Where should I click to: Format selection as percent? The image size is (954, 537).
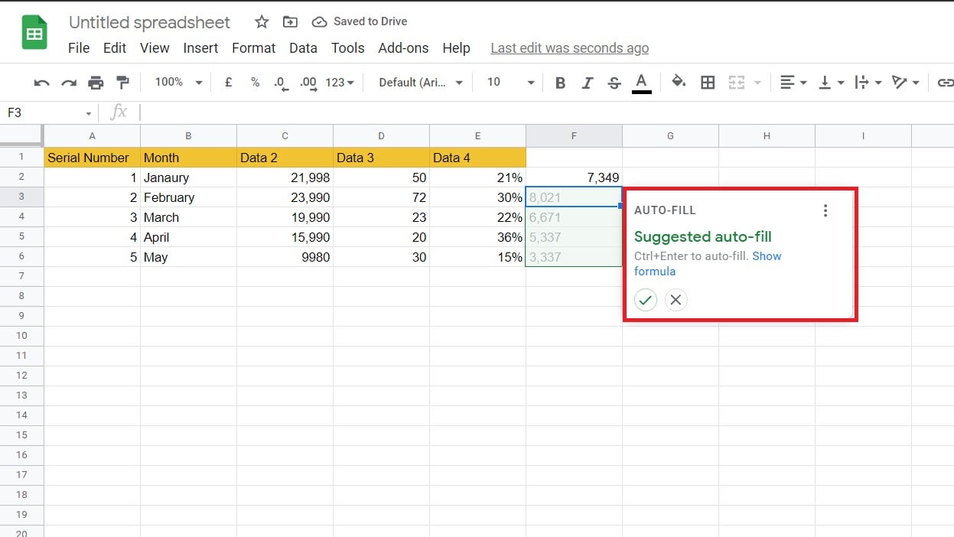[x=255, y=82]
